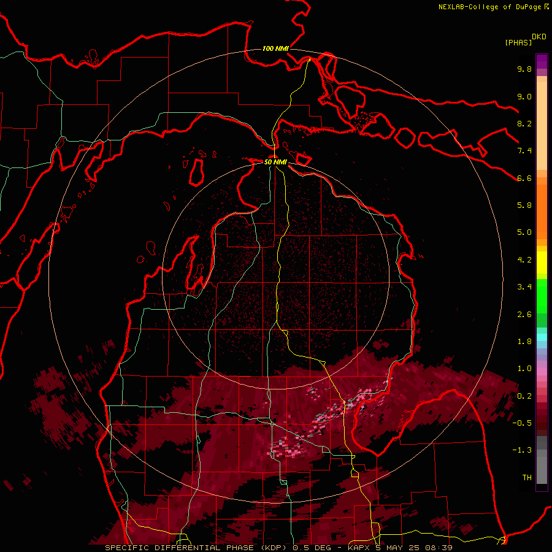Click the 0.2 legend value
Viewport: 552px width, 552px height.
pyautogui.click(x=524, y=396)
